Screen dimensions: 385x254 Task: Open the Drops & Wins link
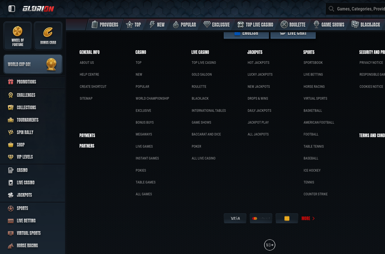258,98
